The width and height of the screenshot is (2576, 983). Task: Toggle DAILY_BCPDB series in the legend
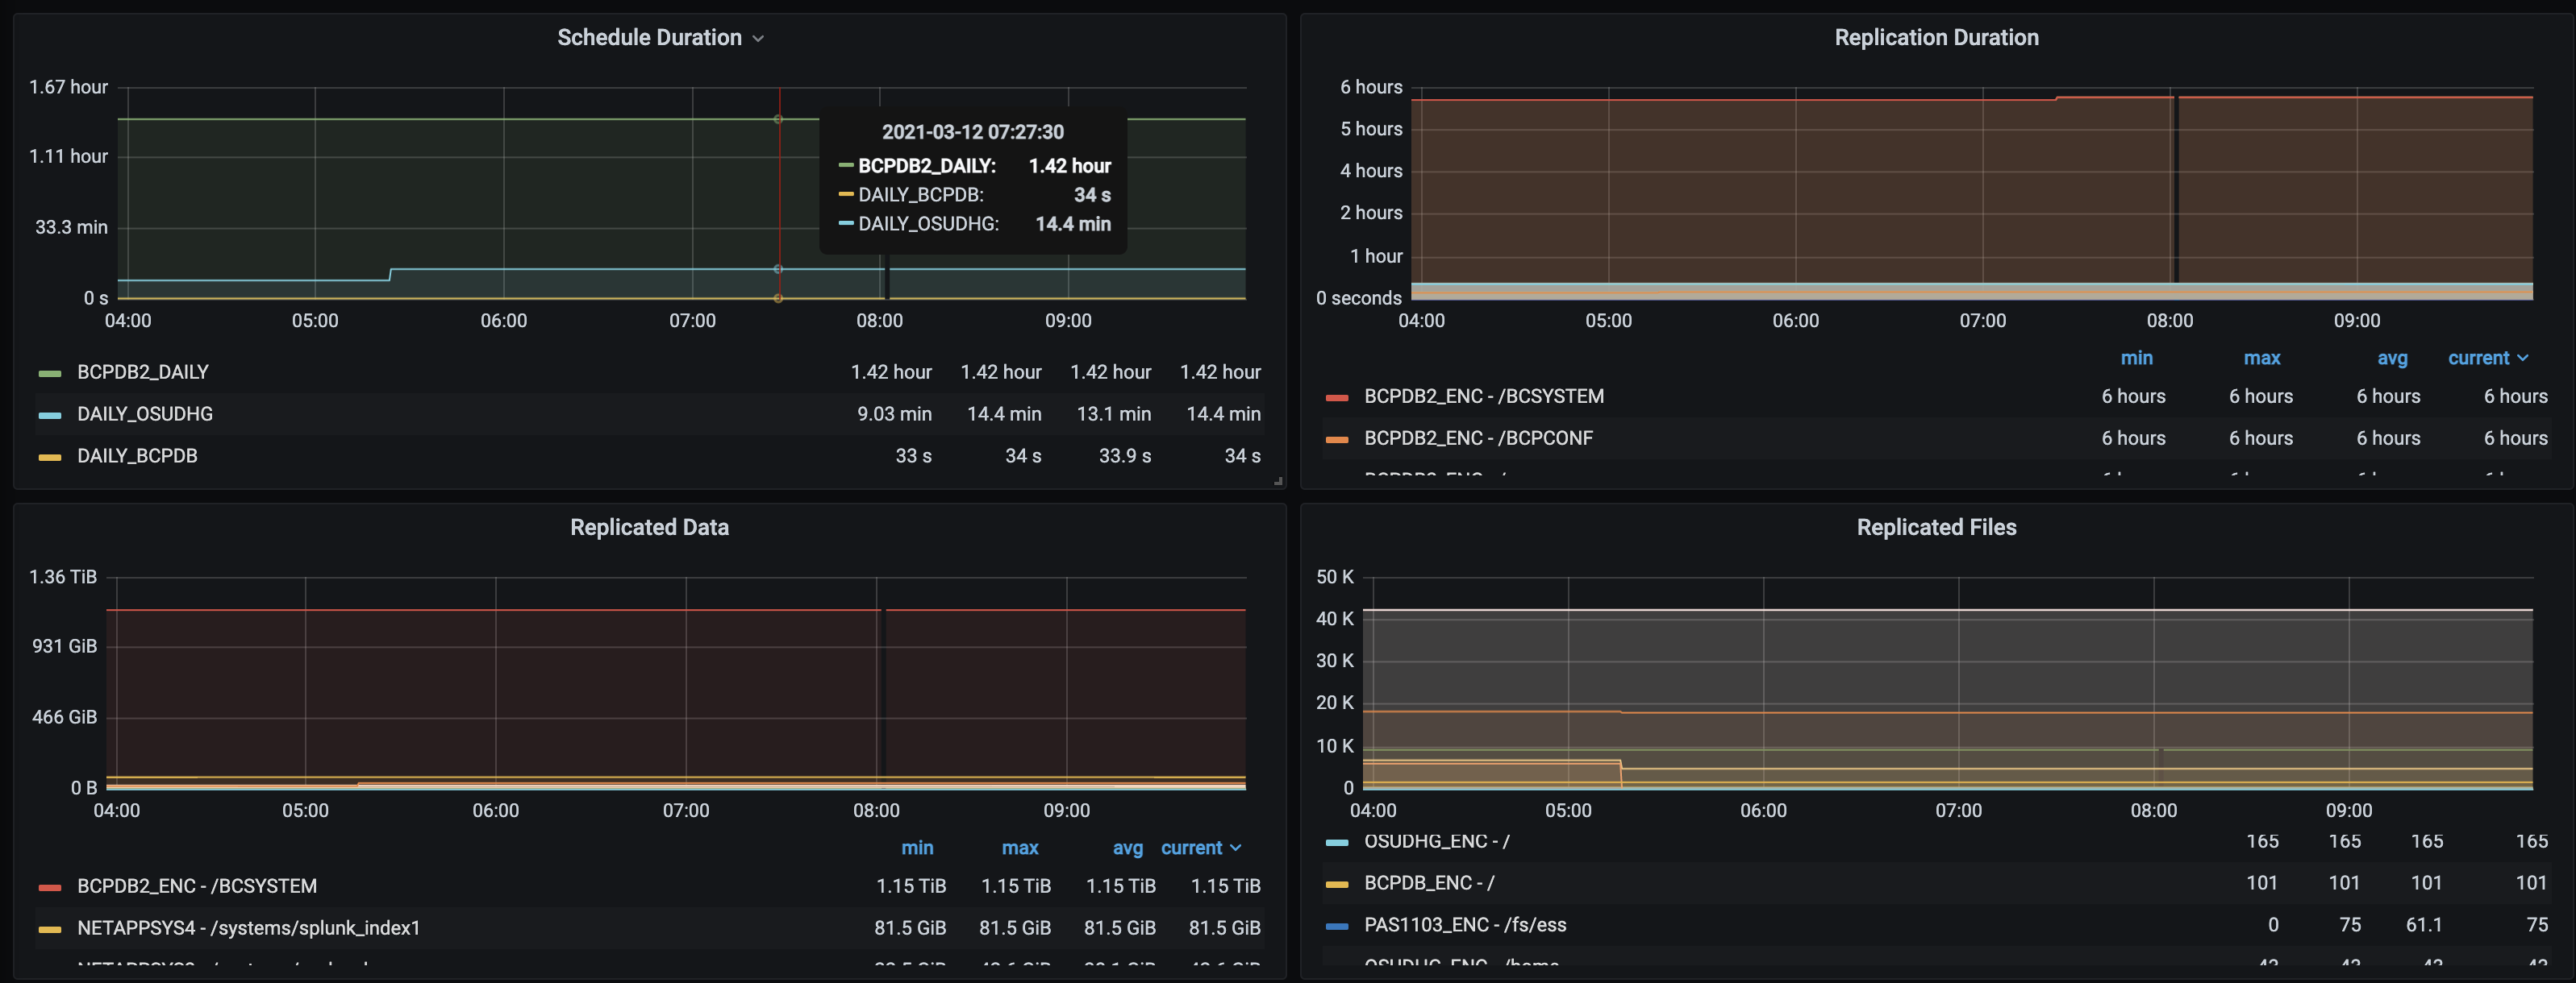point(137,457)
